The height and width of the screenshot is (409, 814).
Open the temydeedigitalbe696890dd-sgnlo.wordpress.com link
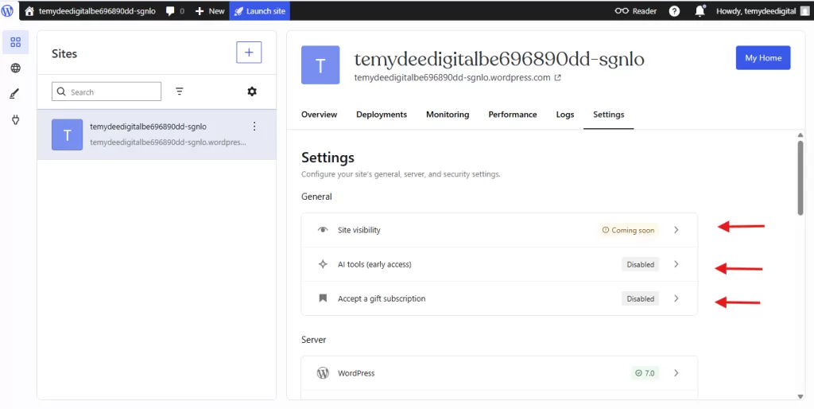tap(452, 78)
